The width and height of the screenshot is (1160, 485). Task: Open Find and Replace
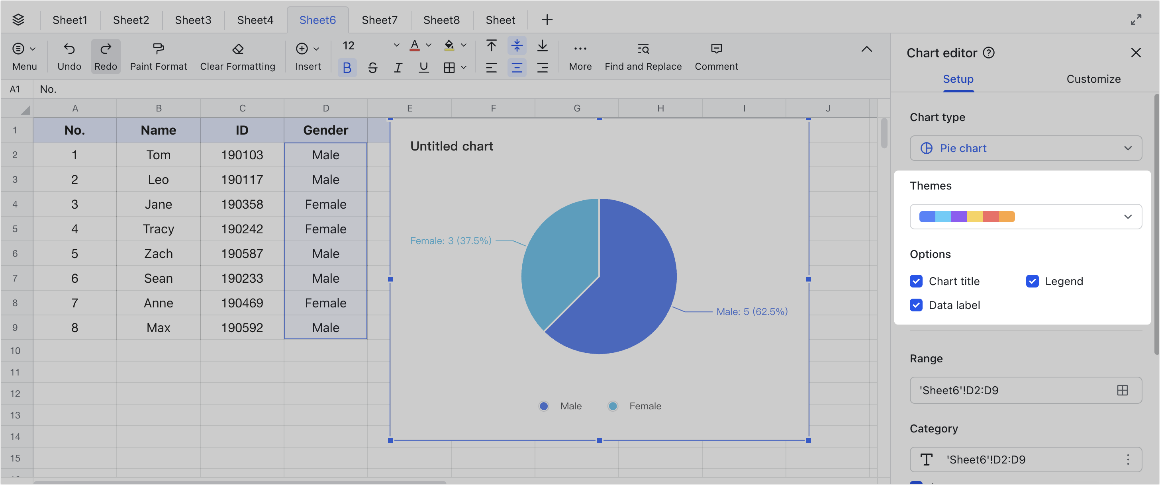(x=643, y=55)
